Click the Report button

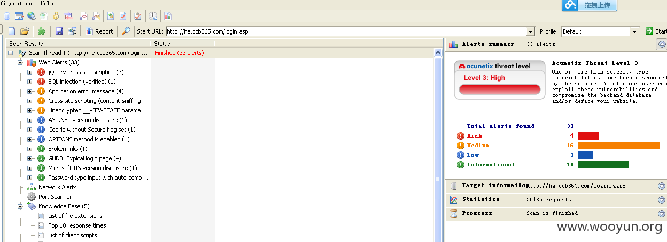click(x=99, y=31)
